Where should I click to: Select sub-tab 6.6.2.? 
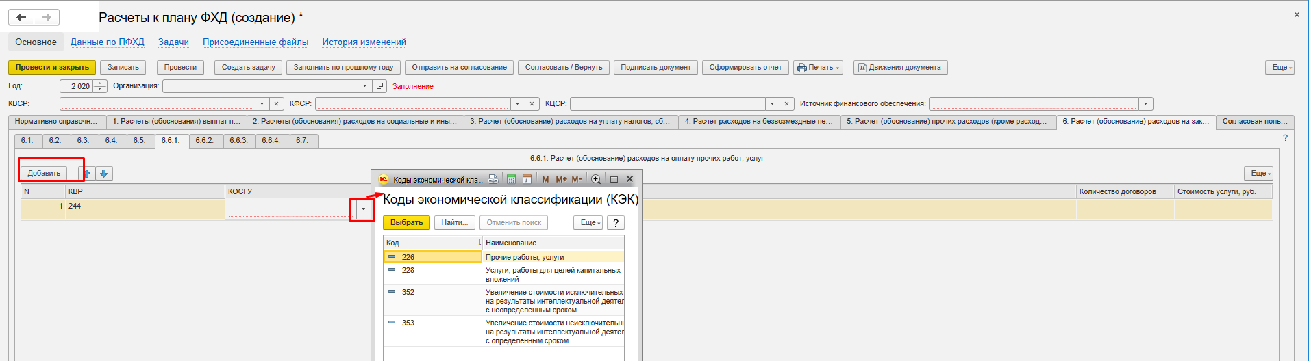204,141
